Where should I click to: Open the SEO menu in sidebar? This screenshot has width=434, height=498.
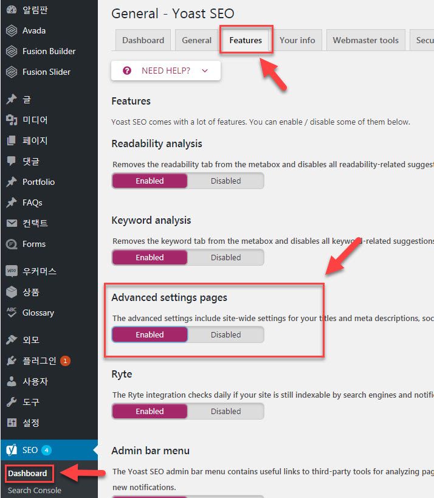pyautogui.click(x=49, y=450)
